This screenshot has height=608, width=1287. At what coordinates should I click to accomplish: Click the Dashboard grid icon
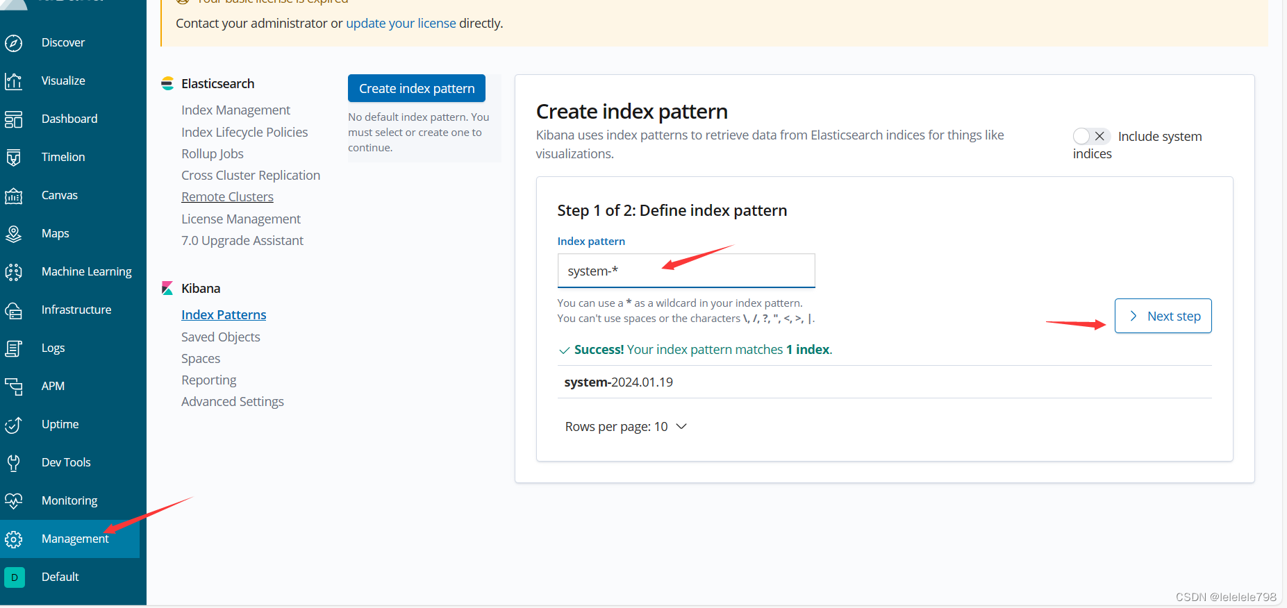click(14, 119)
